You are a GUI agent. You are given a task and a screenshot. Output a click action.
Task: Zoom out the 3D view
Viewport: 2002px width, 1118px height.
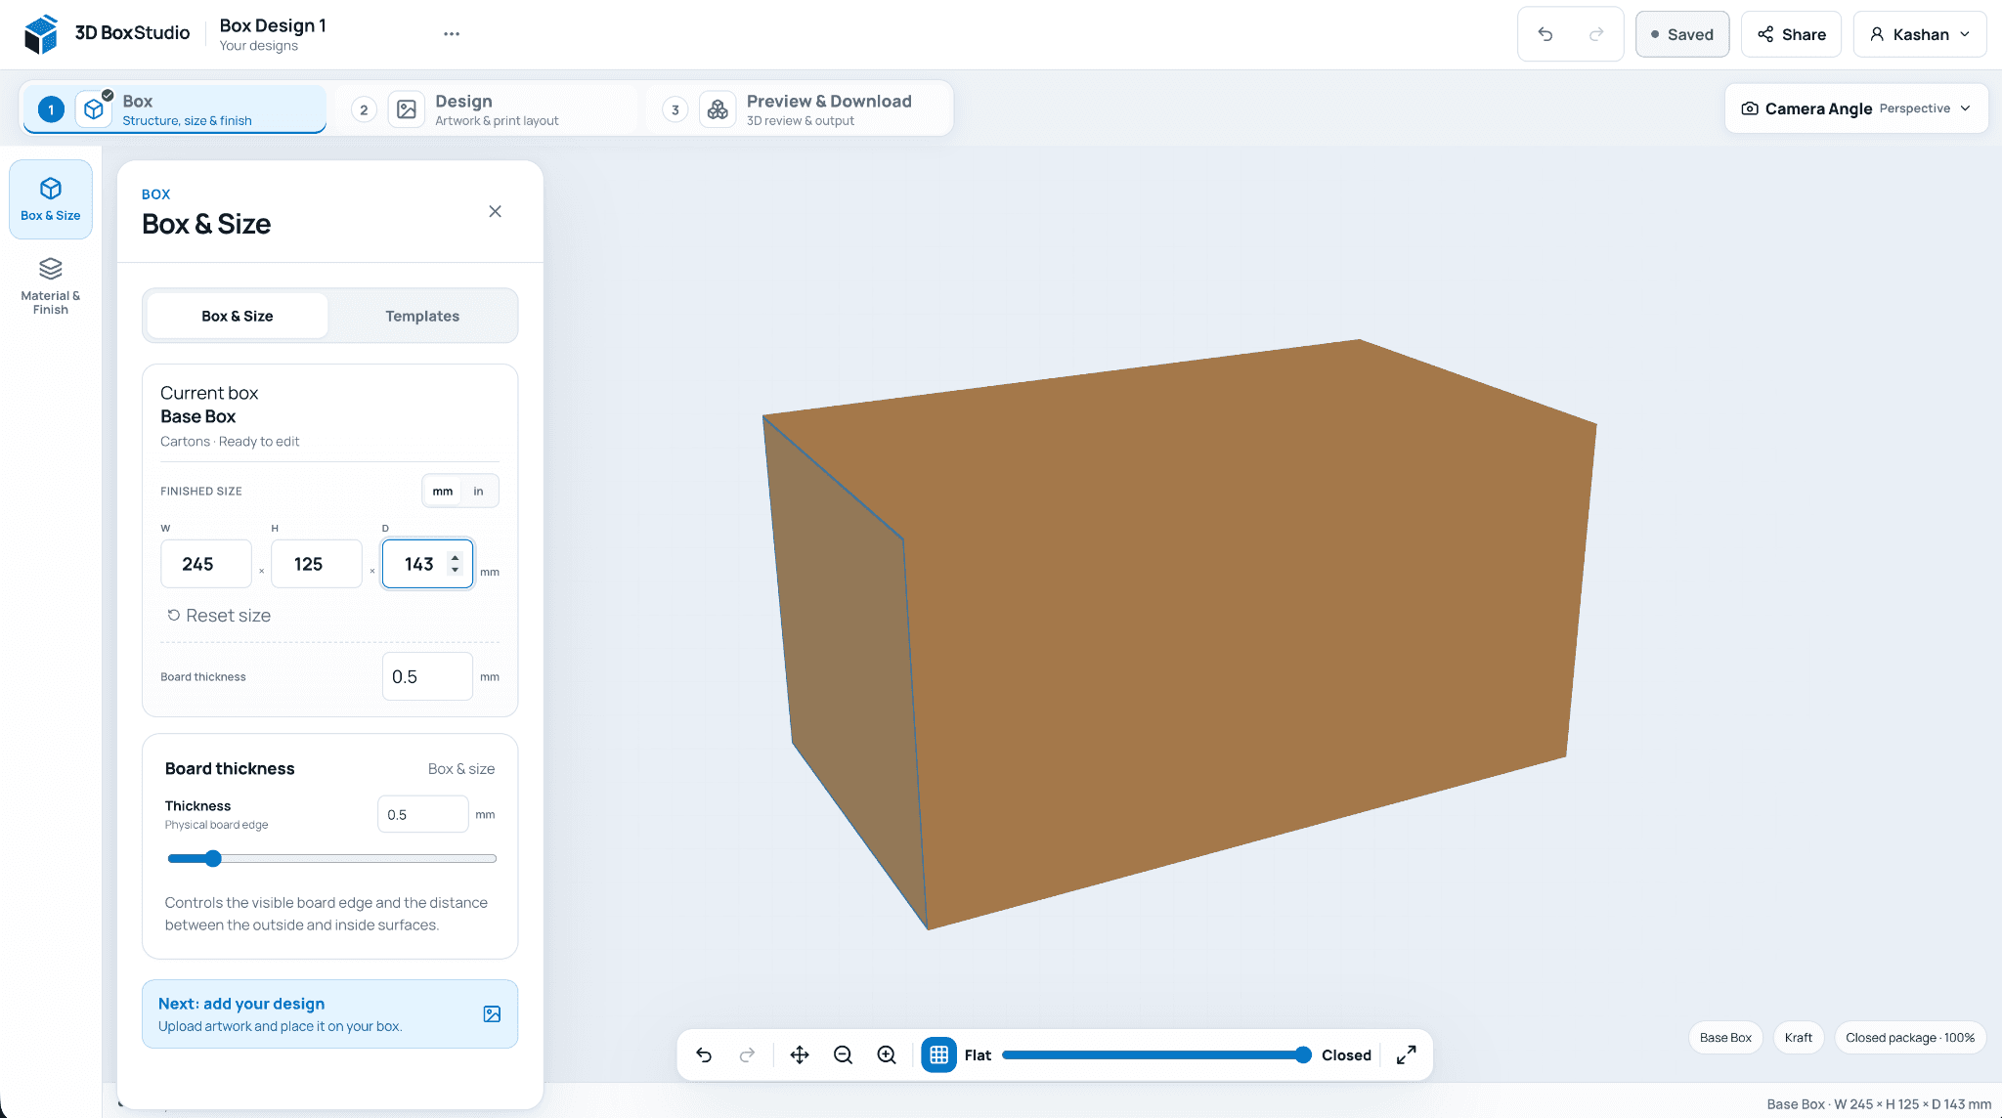843,1054
